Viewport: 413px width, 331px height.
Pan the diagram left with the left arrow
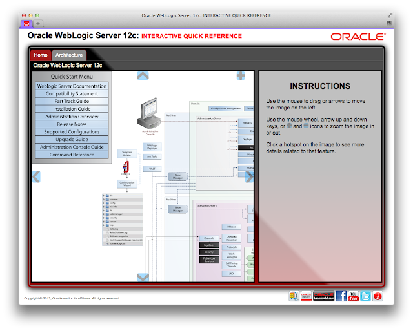36,176
